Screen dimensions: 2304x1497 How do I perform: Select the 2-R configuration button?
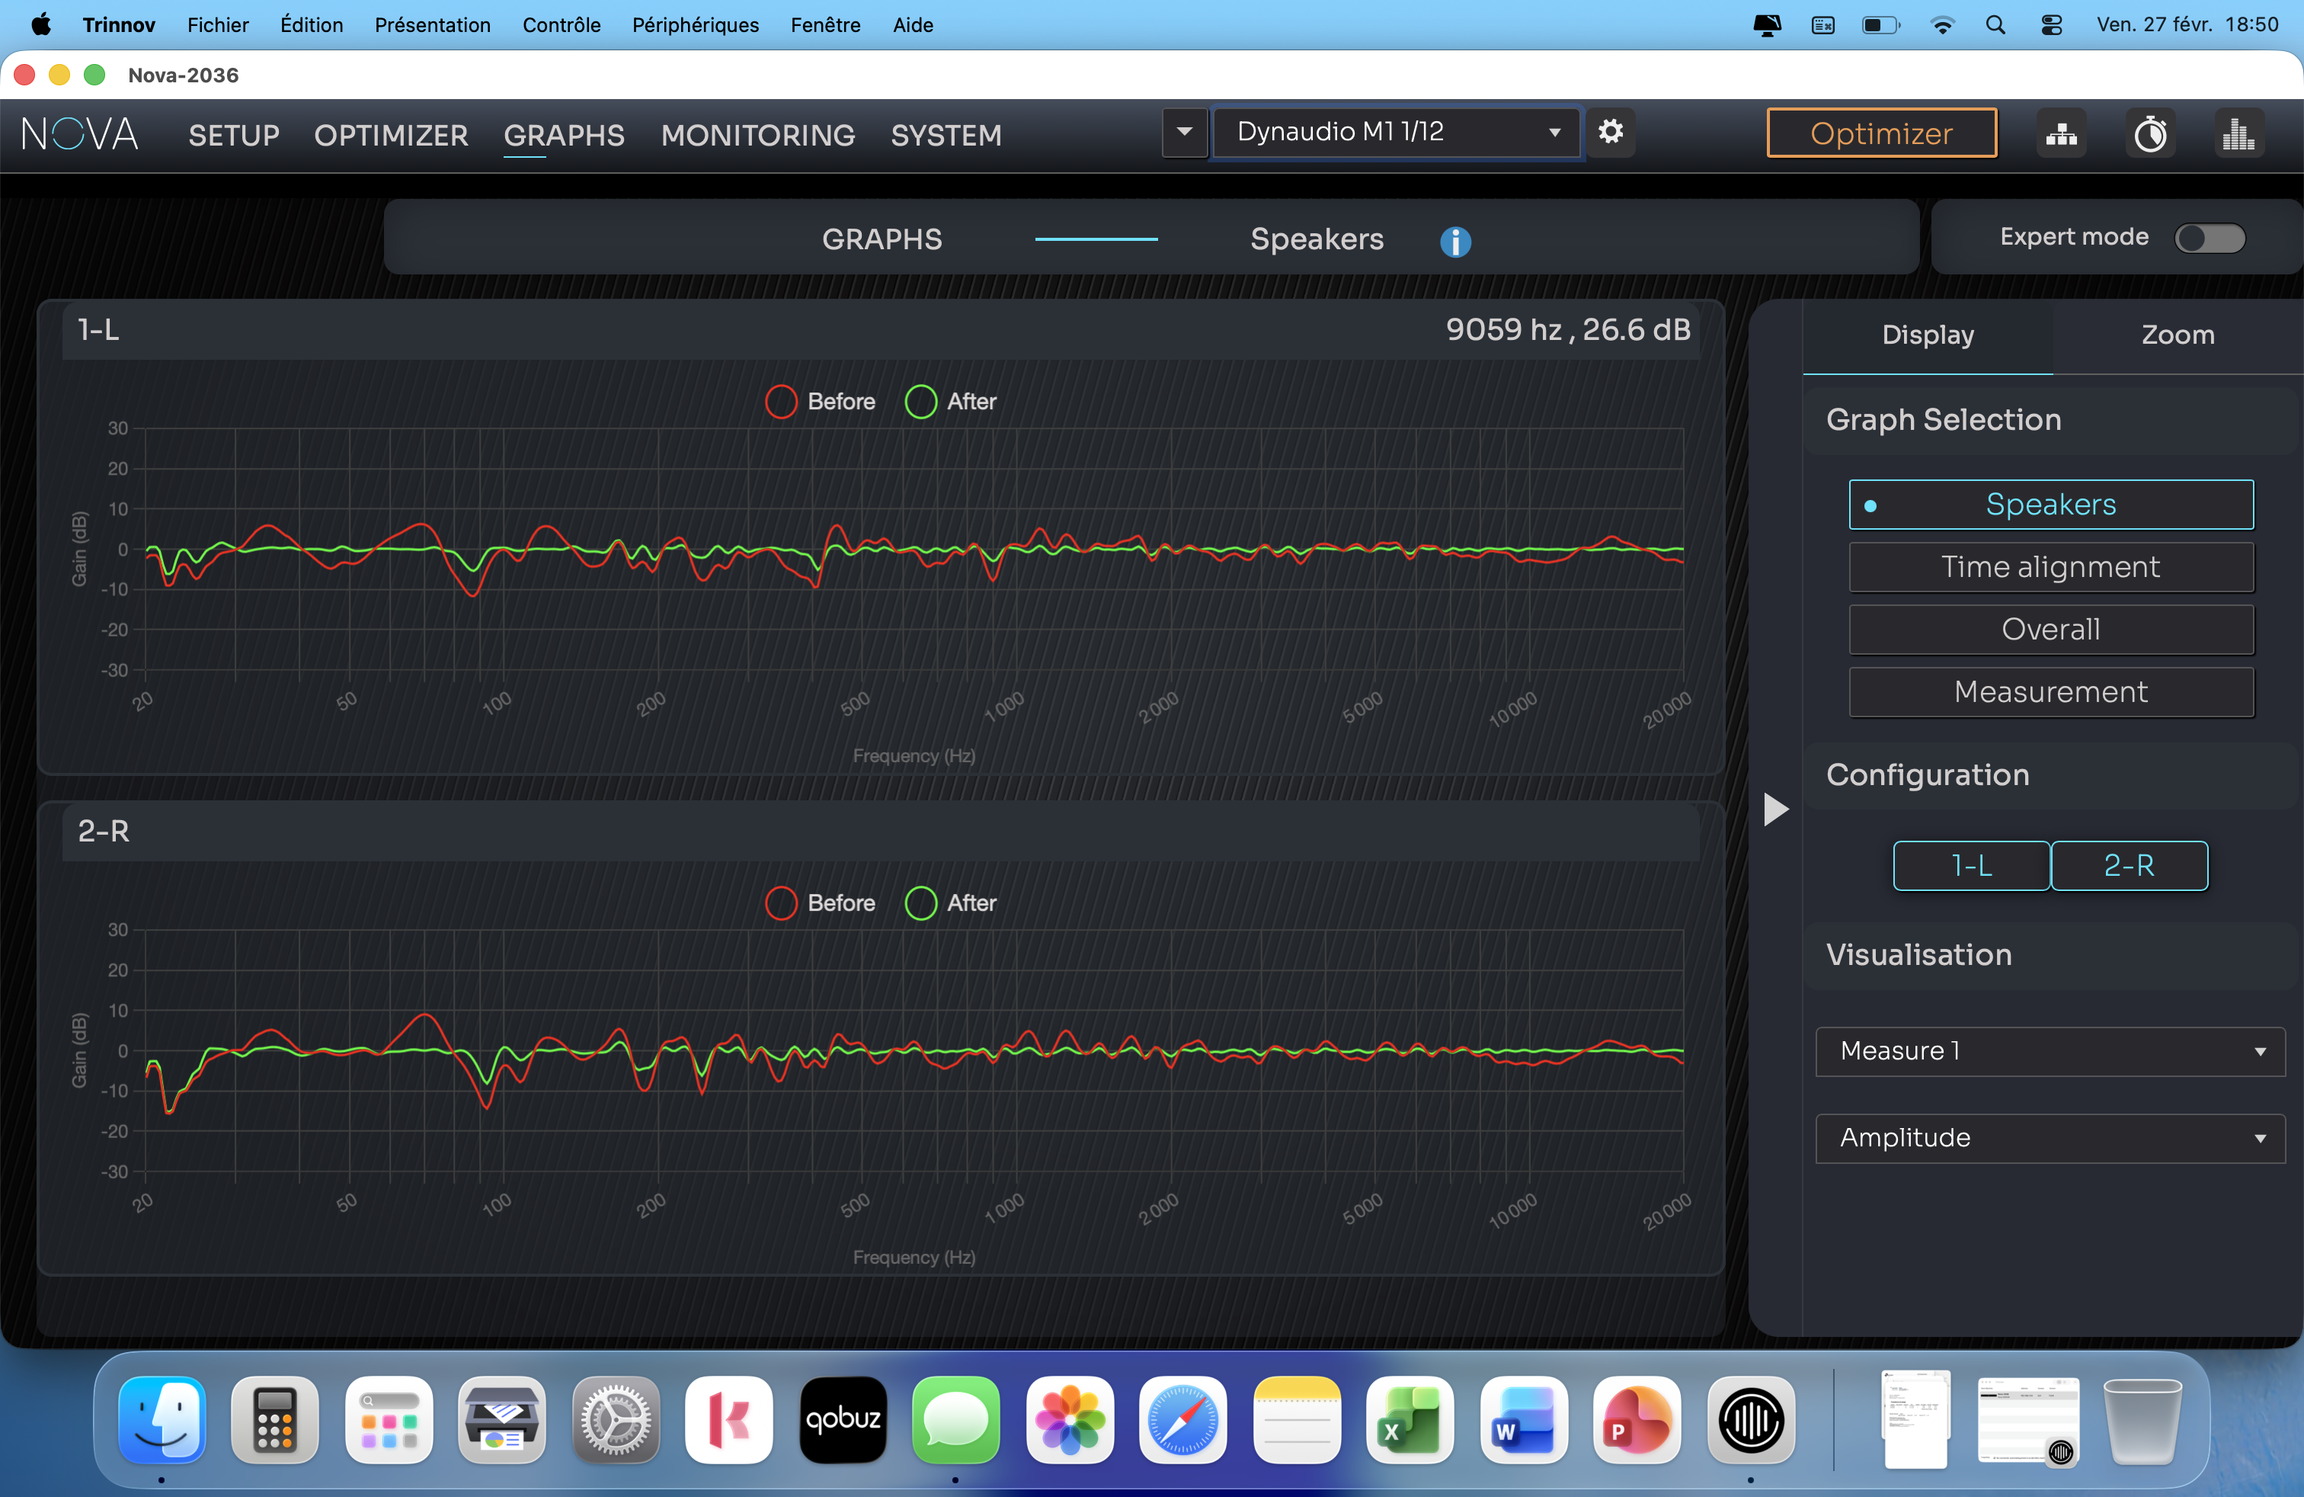point(2129,864)
